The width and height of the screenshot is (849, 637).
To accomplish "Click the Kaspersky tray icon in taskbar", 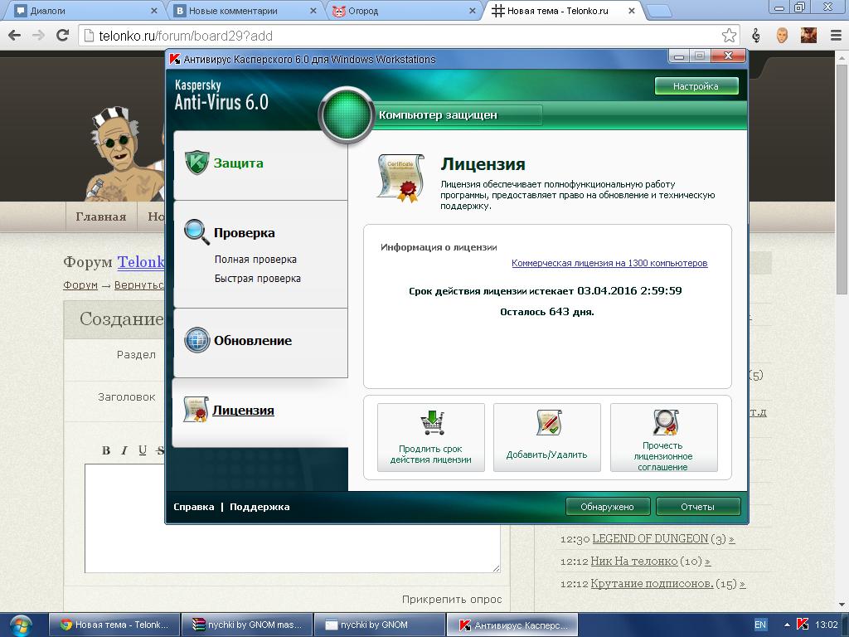I will pyautogui.click(x=802, y=625).
